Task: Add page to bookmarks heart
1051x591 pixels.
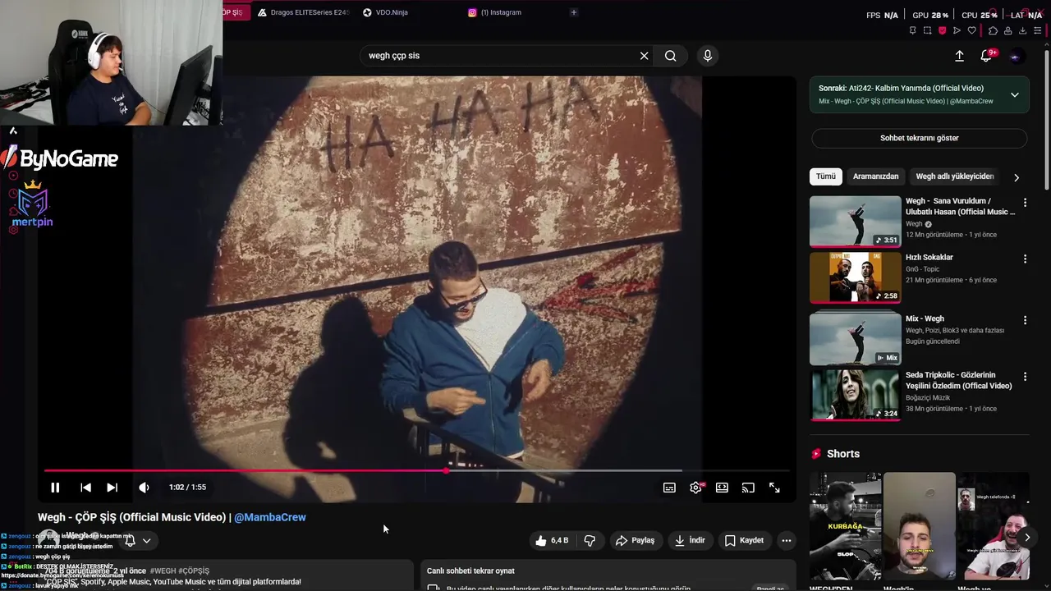Action: point(972,30)
